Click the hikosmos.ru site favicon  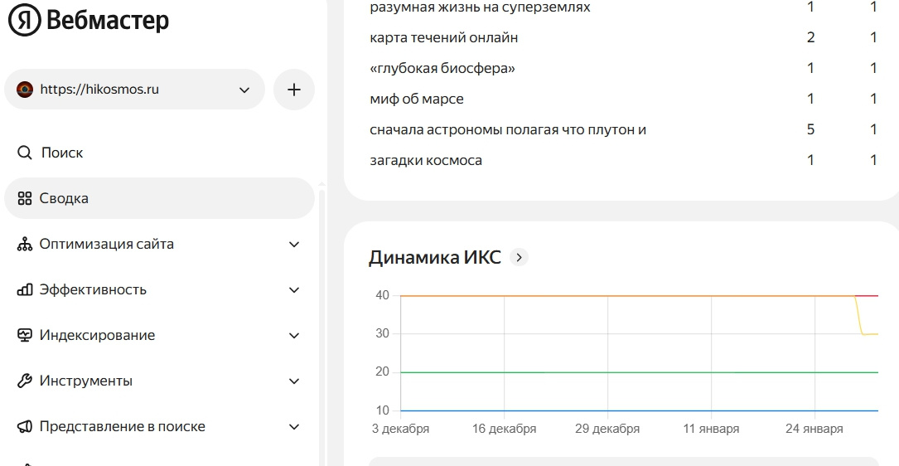pos(25,90)
